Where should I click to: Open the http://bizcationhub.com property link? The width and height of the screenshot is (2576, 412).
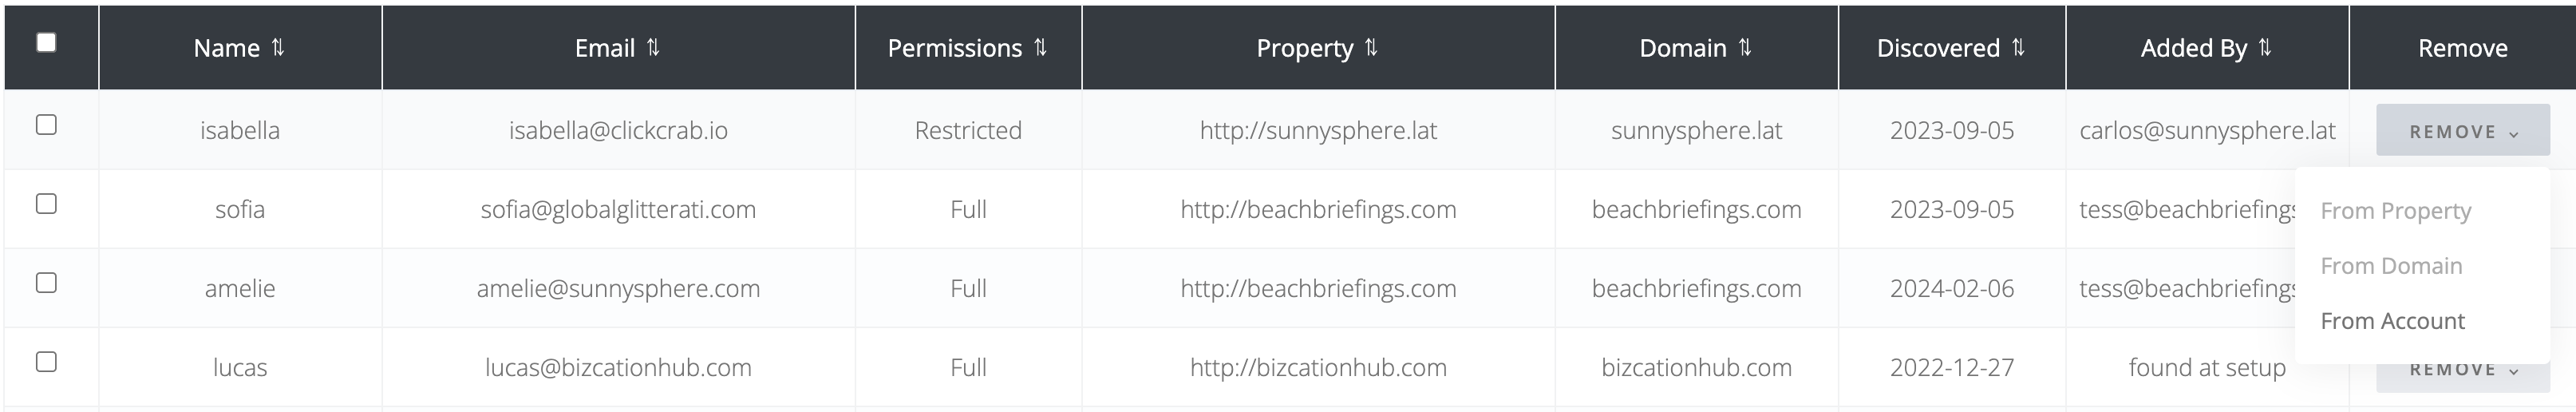coord(1318,368)
